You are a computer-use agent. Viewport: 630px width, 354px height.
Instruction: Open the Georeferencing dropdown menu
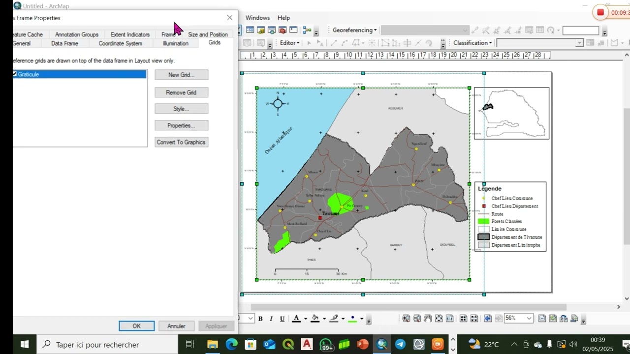354,30
